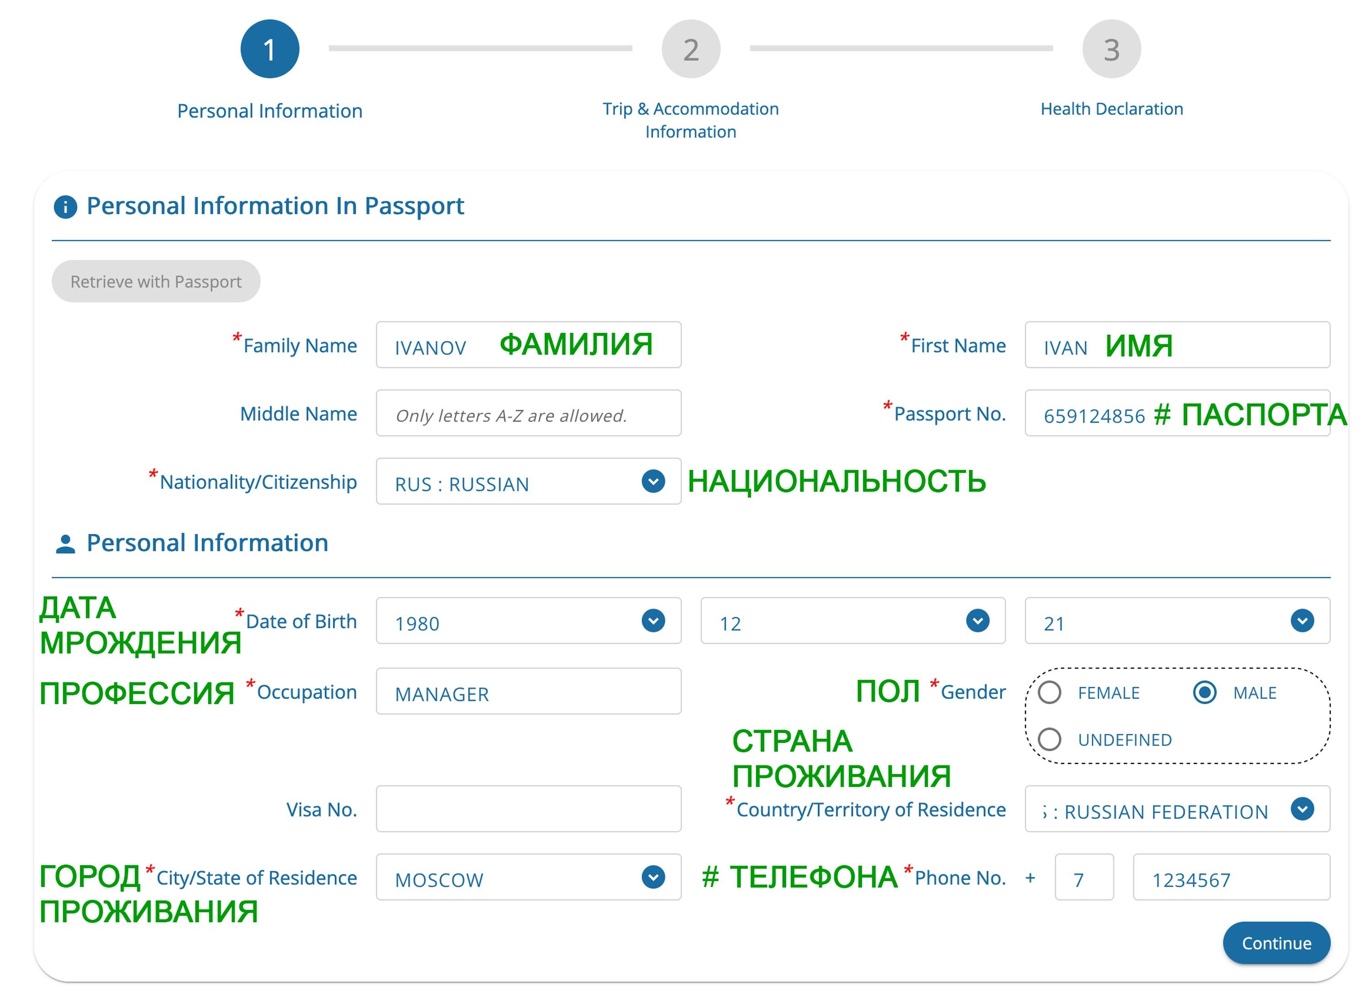Expand Country/Territory of Residence dropdown
The image size is (1372, 994).
(x=1302, y=809)
